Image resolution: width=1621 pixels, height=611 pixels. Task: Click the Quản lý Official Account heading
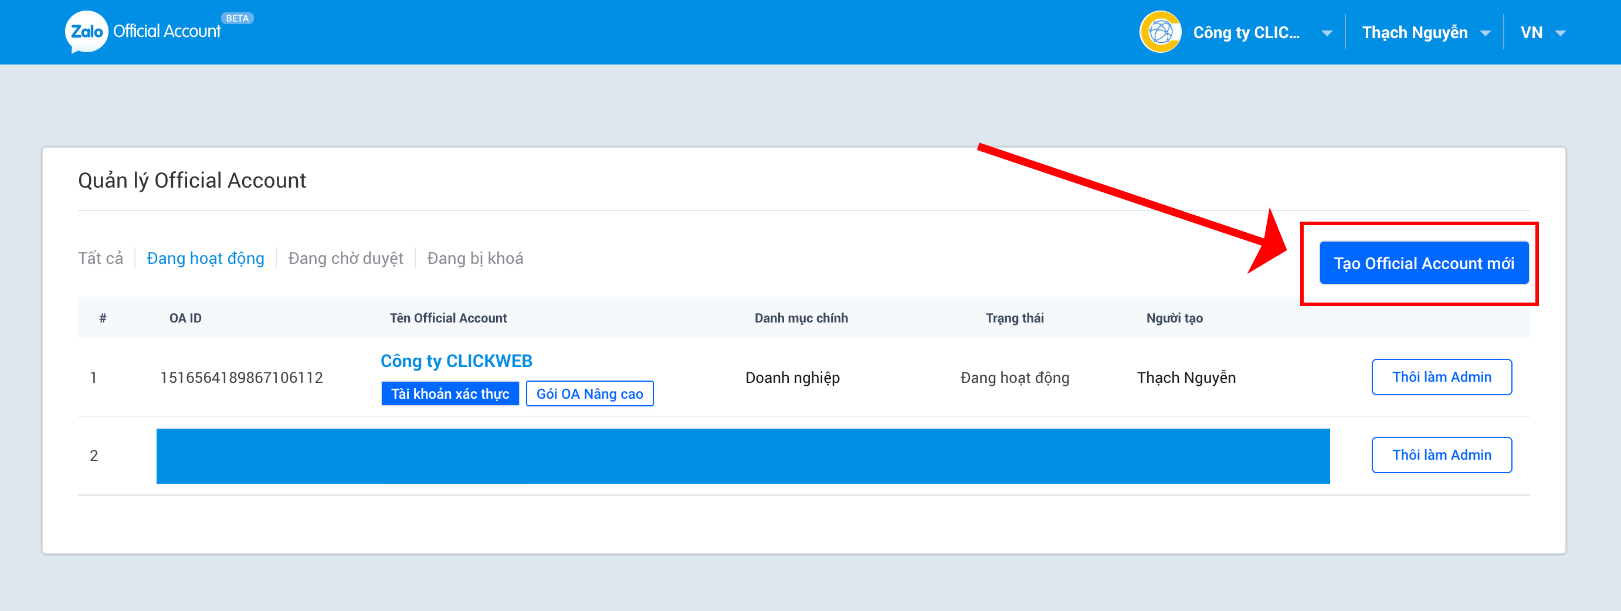(192, 181)
